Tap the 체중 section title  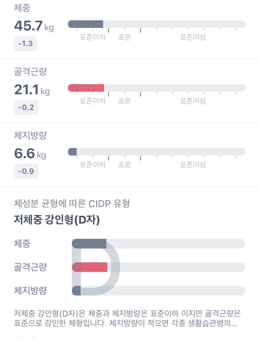tap(22, 8)
